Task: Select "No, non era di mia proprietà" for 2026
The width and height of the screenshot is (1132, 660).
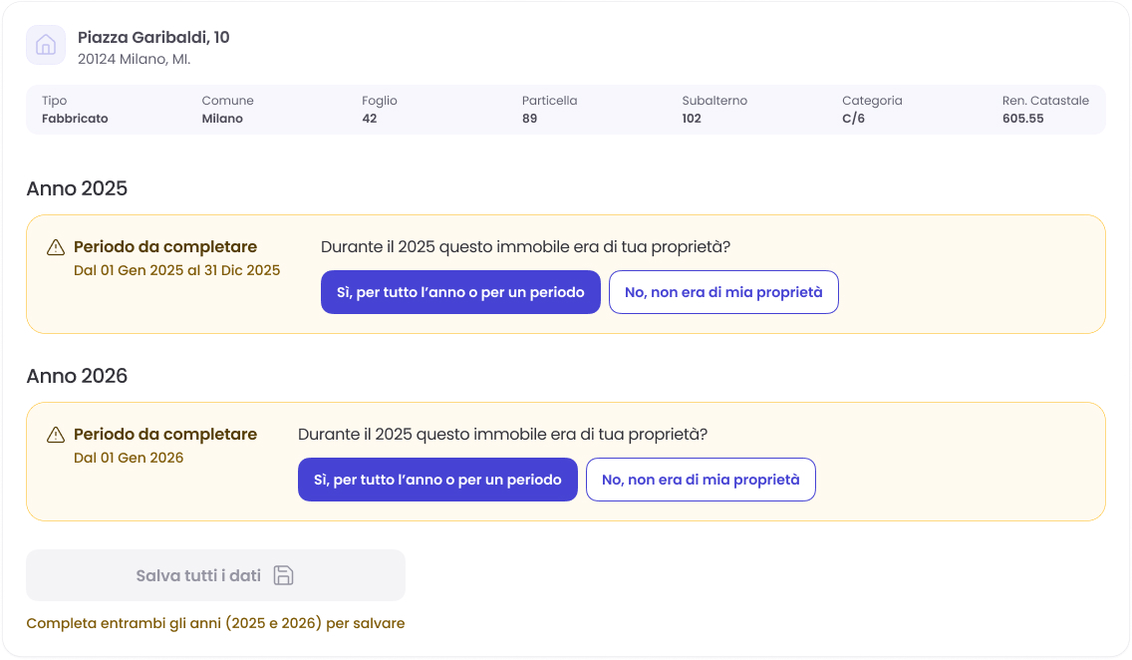Action: [x=701, y=480]
